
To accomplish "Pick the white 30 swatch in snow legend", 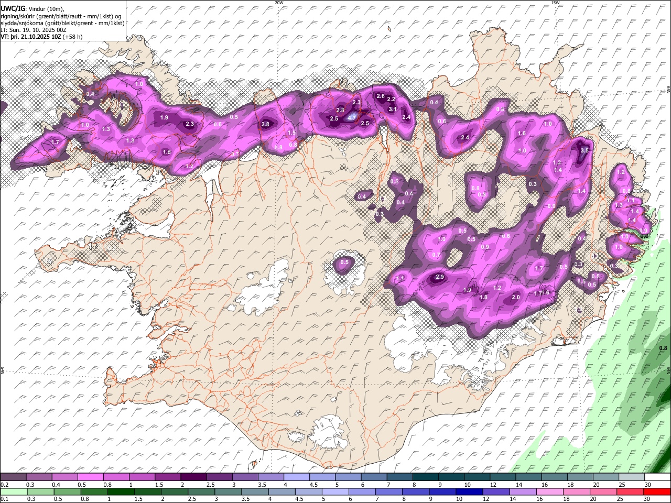I will 658,477.
